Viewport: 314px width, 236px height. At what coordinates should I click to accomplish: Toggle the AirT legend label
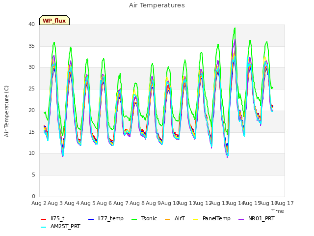(x=180, y=218)
